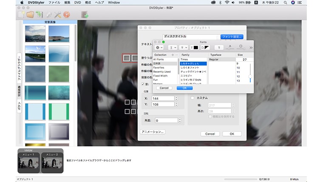Viewport: 323px width, 182px height.
Task: Step the Y position value
Action: coord(176,105)
